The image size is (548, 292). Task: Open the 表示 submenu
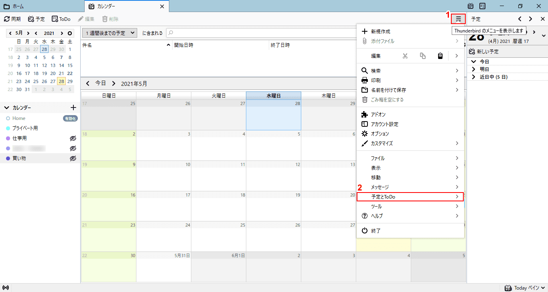pos(410,168)
